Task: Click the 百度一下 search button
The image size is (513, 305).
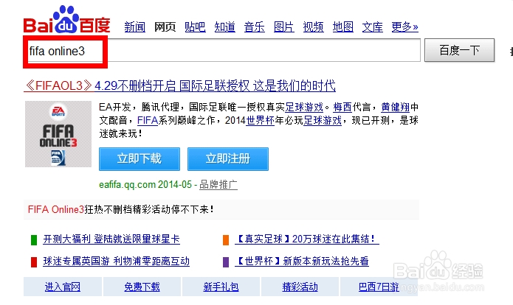Action: (x=459, y=50)
